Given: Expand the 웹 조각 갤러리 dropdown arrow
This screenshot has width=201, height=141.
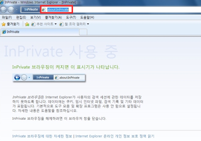Looking at the screenshot, I should pyautogui.click(x=88, y=24).
